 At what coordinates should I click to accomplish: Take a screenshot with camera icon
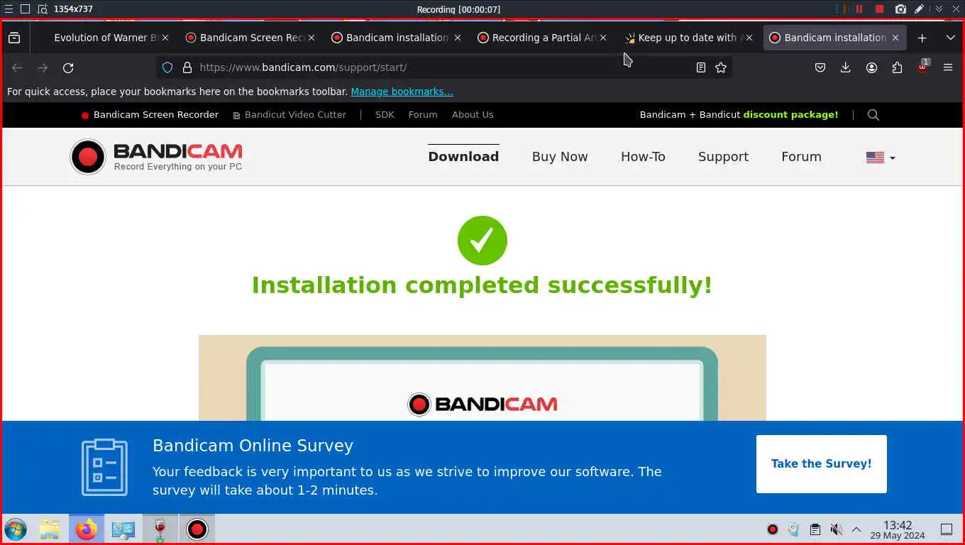(900, 9)
